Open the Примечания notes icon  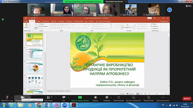pos(148,97)
